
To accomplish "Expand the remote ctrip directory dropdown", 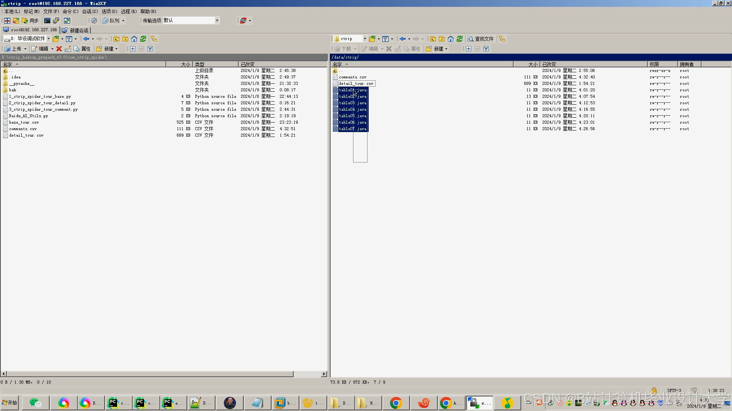I will pyautogui.click(x=364, y=39).
